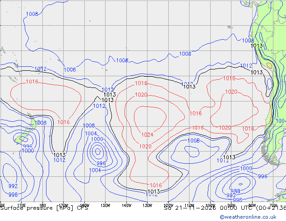Click the 120W longitude label
This screenshot has height=221, width=286.
coord(168,205)
